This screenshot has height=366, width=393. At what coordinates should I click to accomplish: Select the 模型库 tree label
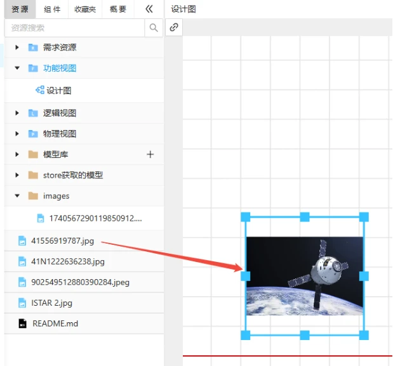click(56, 155)
